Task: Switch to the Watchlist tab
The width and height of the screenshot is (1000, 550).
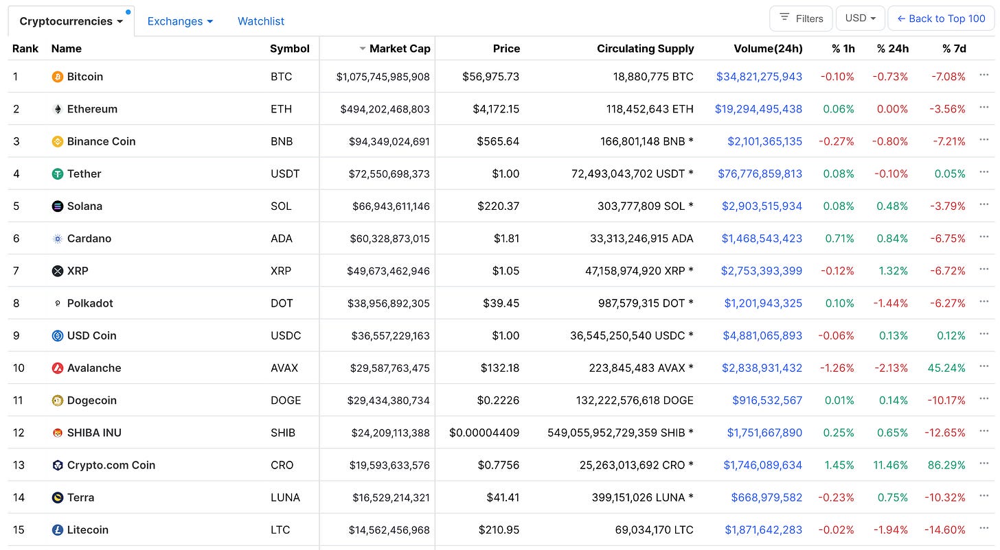Action: click(x=261, y=21)
